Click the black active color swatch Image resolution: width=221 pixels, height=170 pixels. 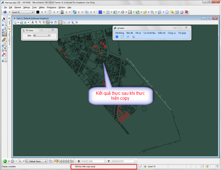pyautogui.click(x=38, y=12)
